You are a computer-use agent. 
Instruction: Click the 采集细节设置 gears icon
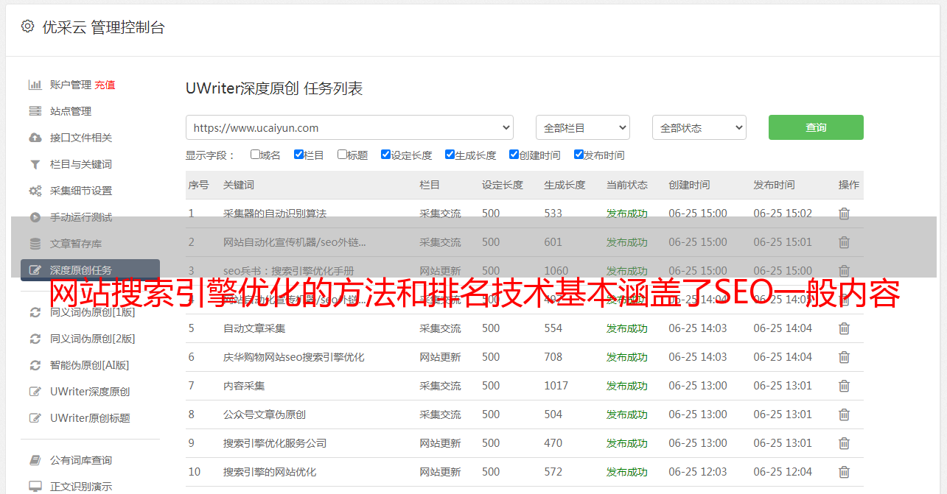click(35, 191)
